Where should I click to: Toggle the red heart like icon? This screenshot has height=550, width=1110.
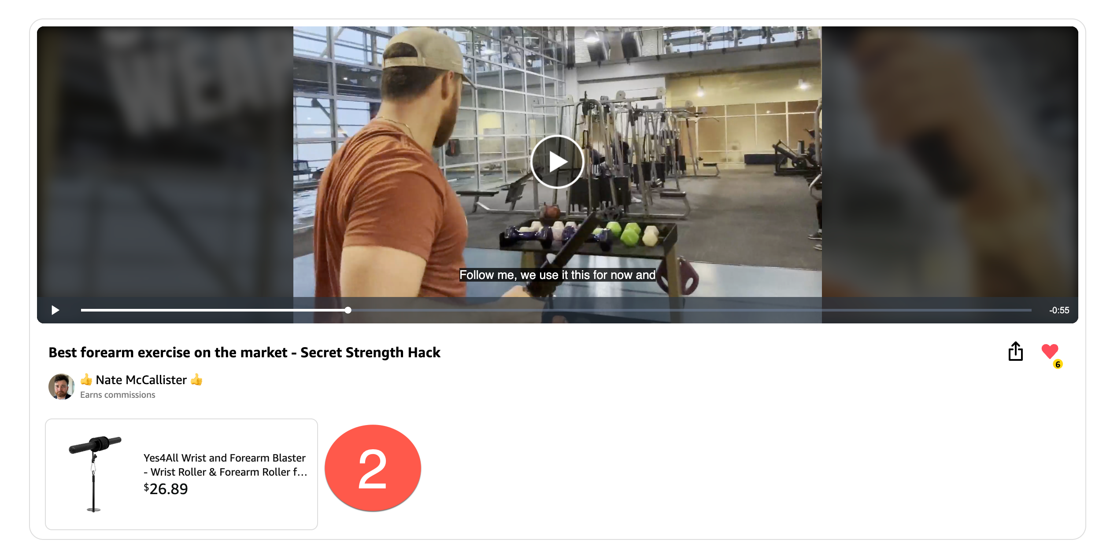pyautogui.click(x=1050, y=351)
